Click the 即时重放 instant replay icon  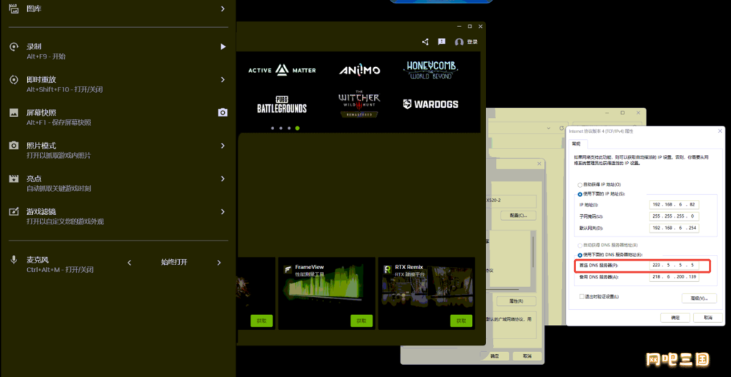click(14, 80)
